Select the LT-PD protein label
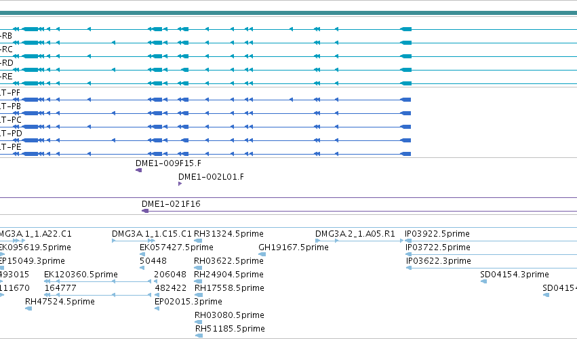Viewport: 577px width, 339px height. coord(11,134)
